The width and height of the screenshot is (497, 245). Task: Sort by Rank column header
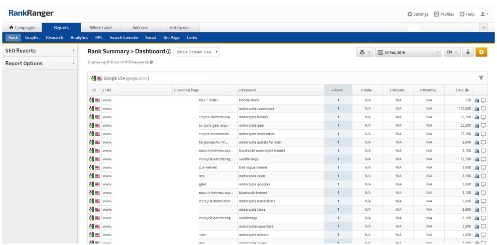coord(337,90)
